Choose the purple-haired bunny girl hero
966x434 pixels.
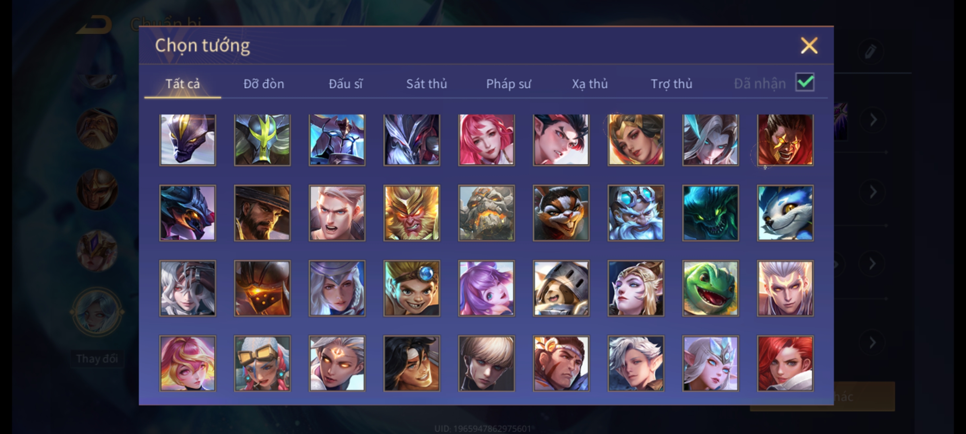point(486,288)
